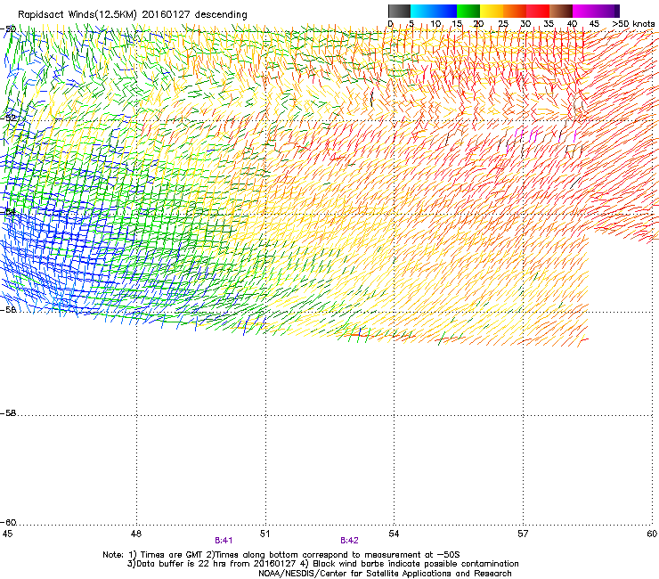This screenshot has height=579, width=659.
Task: Click the longitude axis label '51'
Action: 264,534
